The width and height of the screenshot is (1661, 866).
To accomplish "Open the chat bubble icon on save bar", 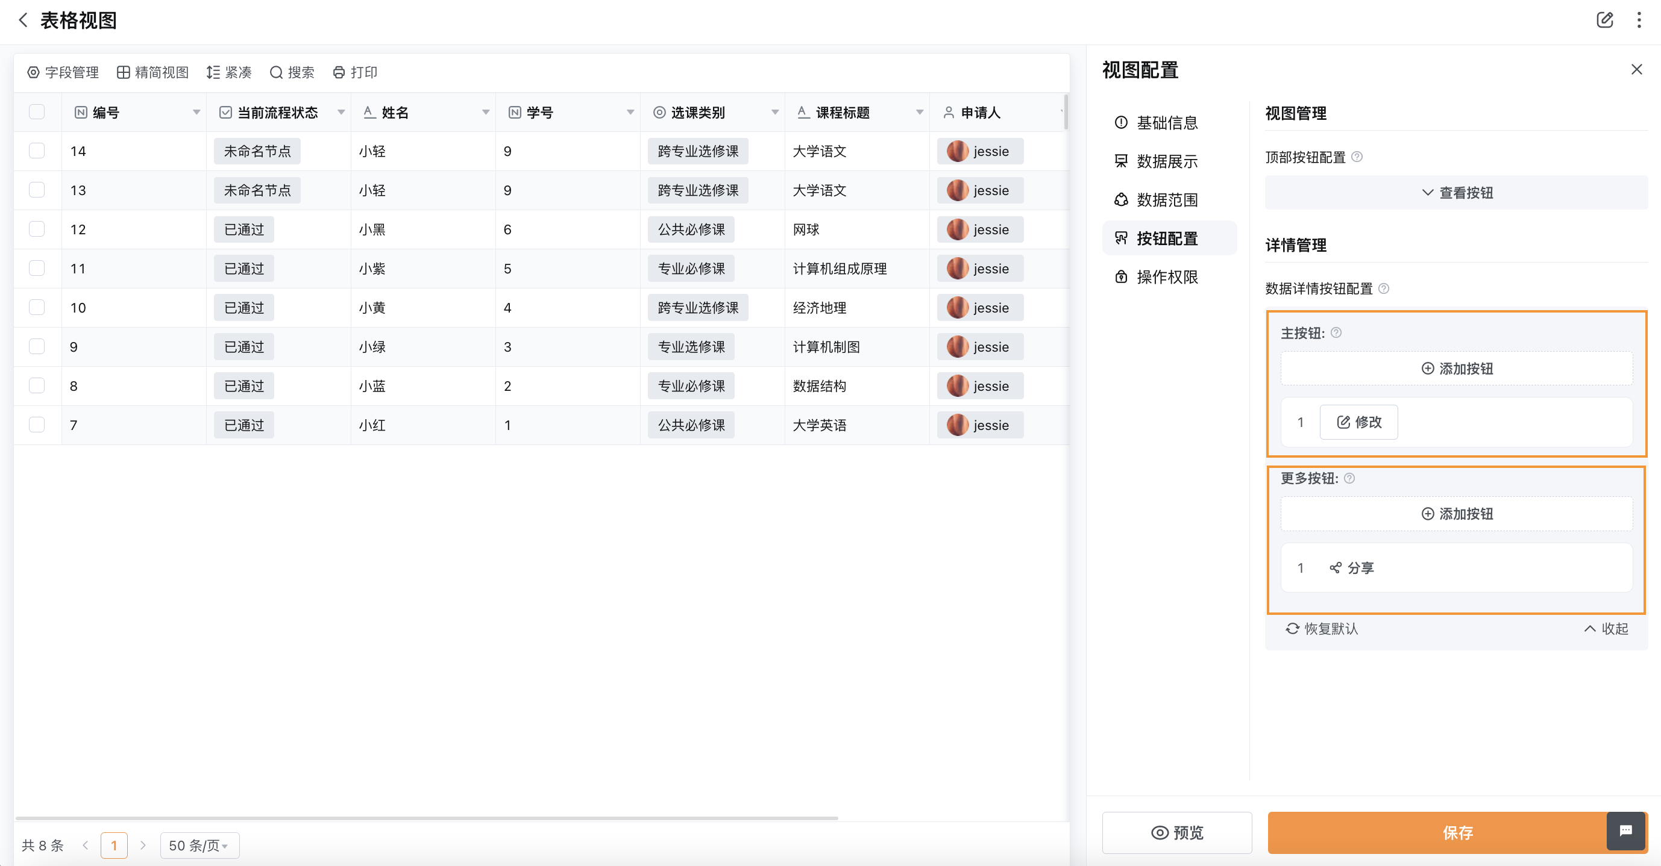I will (1625, 830).
